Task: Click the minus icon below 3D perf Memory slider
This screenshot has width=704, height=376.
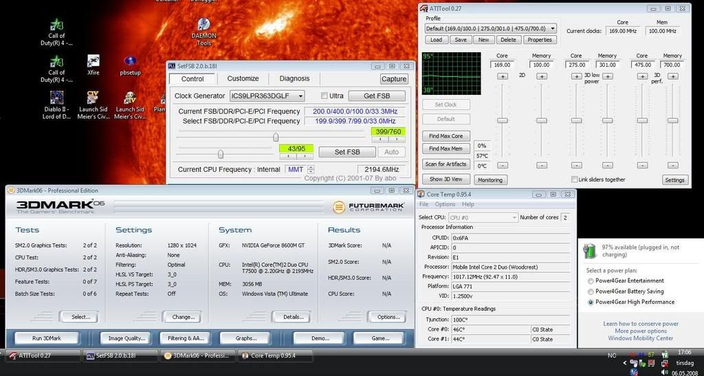Action: tap(672, 165)
